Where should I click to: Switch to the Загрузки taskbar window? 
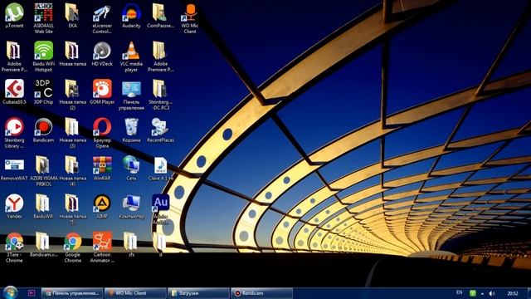point(198,293)
